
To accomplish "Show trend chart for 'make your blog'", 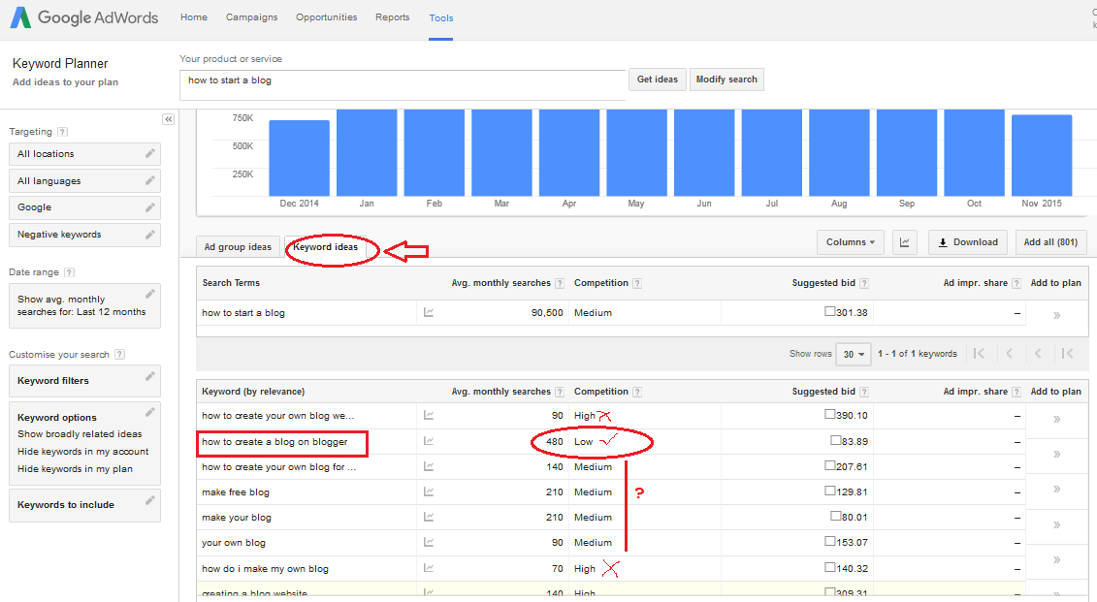I will [x=429, y=518].
